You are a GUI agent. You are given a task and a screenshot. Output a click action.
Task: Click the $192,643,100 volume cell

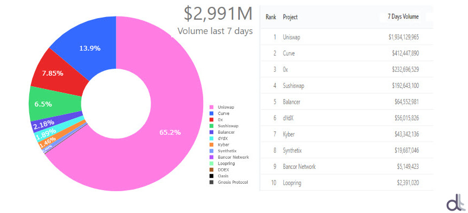point(405,86)
